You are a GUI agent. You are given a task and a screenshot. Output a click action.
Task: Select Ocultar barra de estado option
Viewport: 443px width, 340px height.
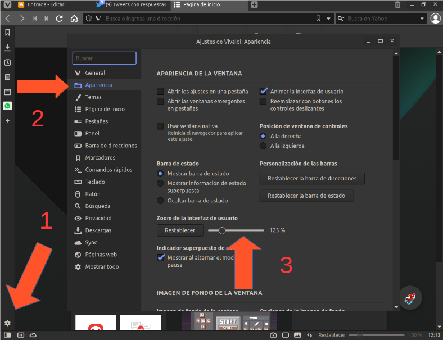coord(160,201)
